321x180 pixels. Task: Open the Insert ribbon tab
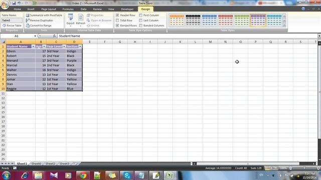pyautogui.click(x=31, y=9)
